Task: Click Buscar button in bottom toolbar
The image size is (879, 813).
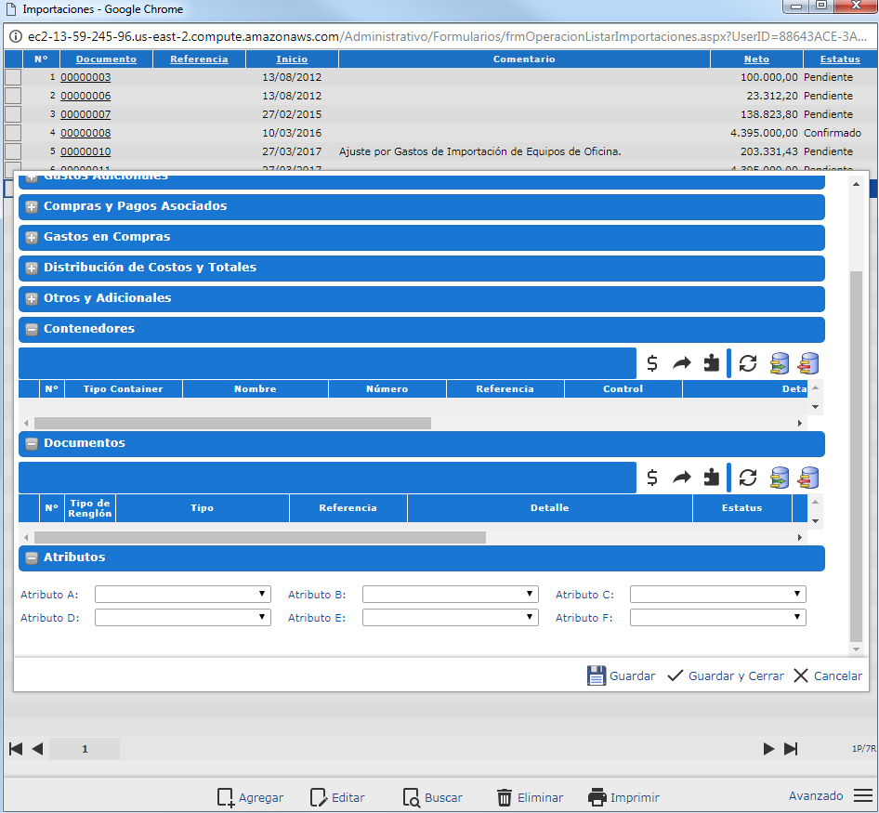Action: pos(432,797)
